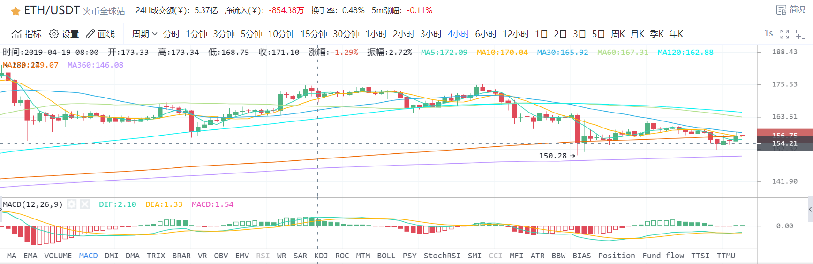Open the 1s refresh interval selector
This screenshot has width=813, height=264.
(769, 34)
